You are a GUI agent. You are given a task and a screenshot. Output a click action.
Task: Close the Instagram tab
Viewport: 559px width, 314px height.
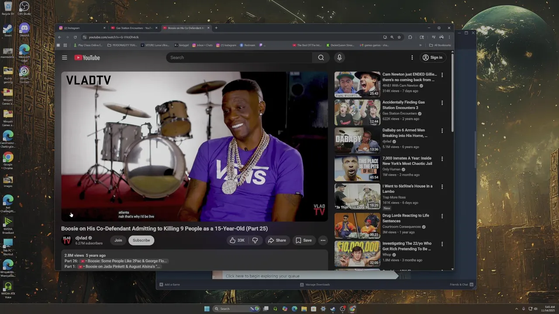pyautogui.click(x=104, y=28)
